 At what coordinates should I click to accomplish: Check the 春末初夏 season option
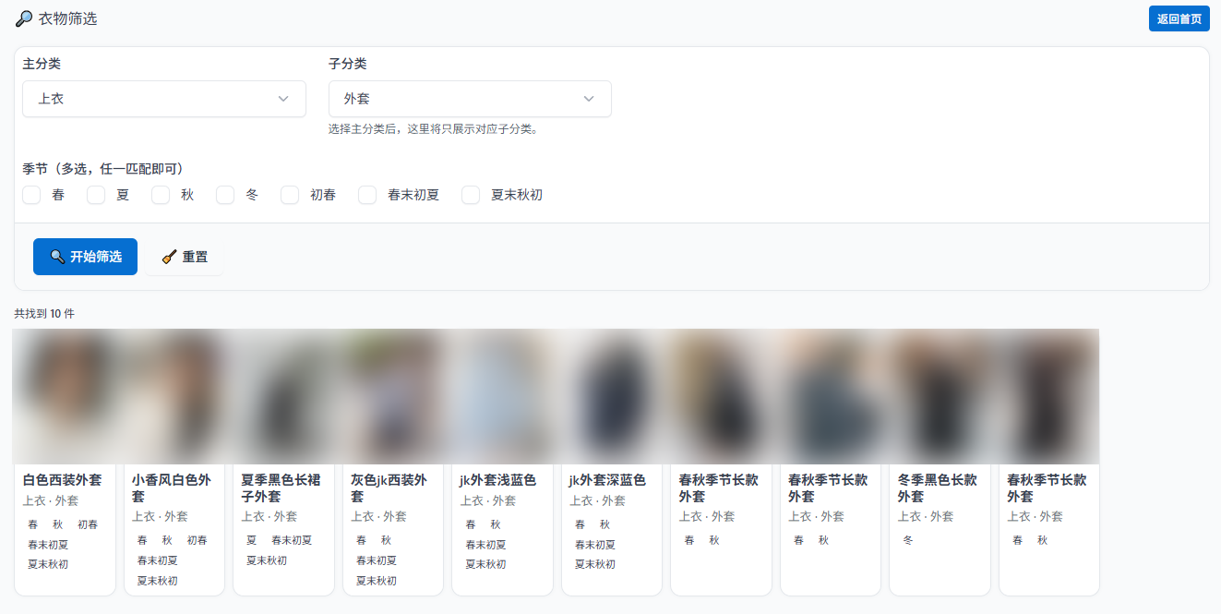(366, 195)
